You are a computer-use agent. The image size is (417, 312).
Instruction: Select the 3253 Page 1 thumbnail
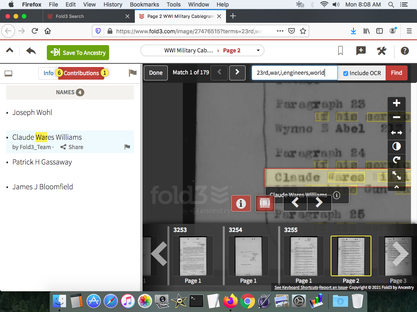point(193,256)
